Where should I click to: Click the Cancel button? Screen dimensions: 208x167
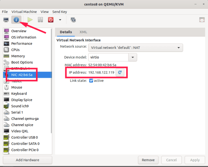click(x=171, y=160)
